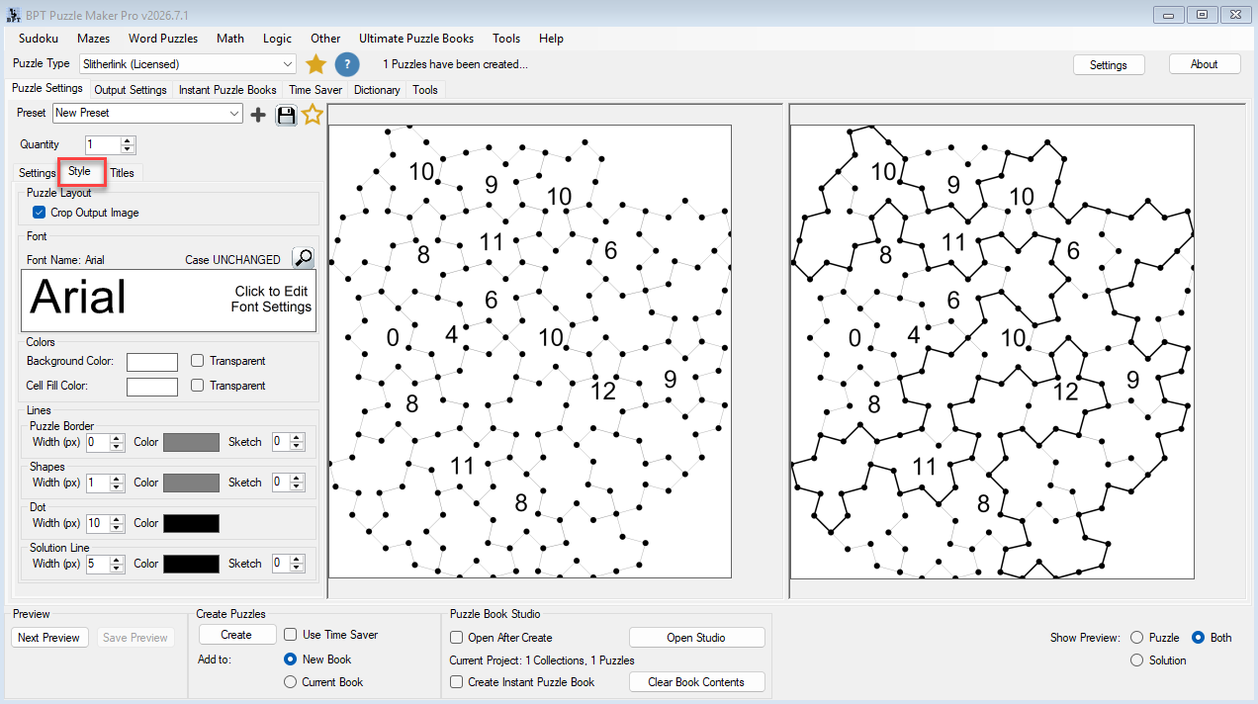The width and height of the screenshot is (1258, 704).
Task: Enable Transparent for Background Color
Action: 198,361
